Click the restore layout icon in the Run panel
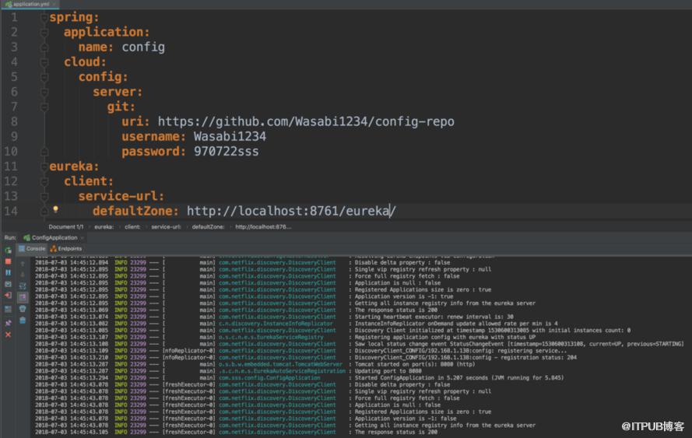 click(x=8, y=309)
